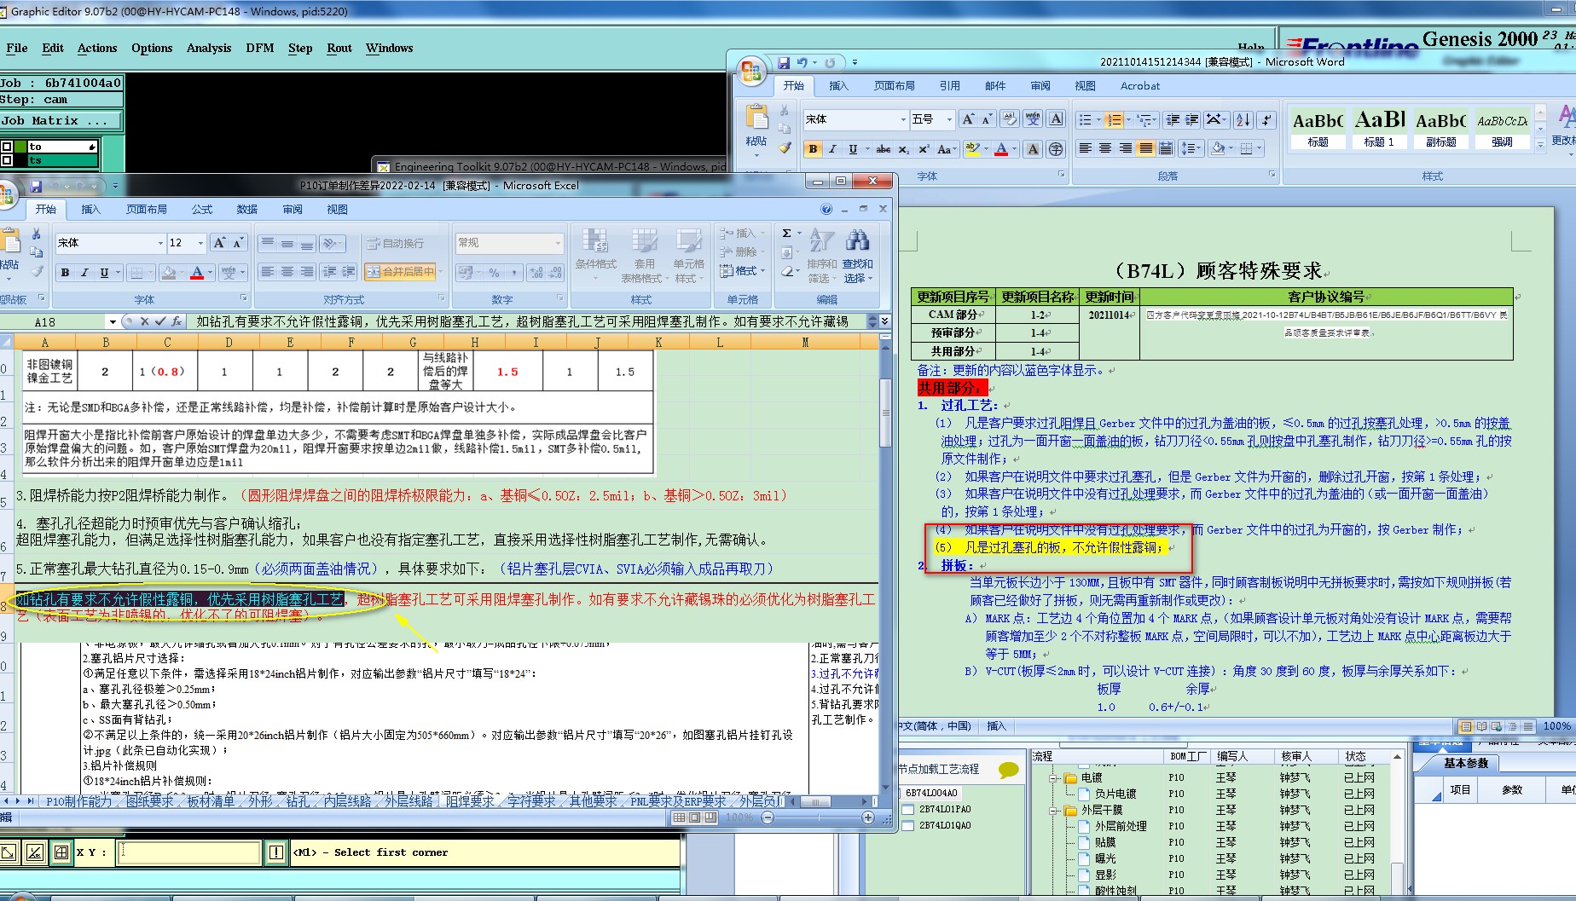Apply the 标题 1 style in Word
Screen dimensions: 1576x901
coord(1380,128)
